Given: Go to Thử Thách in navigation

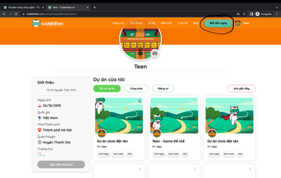Looking at the screenshot, I should point(136,23).
